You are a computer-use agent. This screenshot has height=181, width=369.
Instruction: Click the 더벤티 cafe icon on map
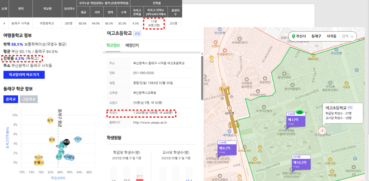[x=216, y=42]
